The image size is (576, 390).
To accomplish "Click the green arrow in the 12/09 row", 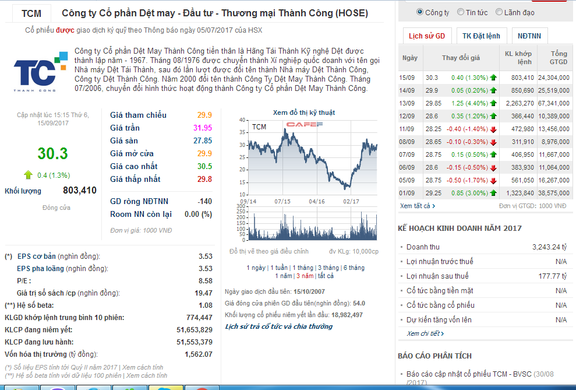I will (x=493, y=116).
